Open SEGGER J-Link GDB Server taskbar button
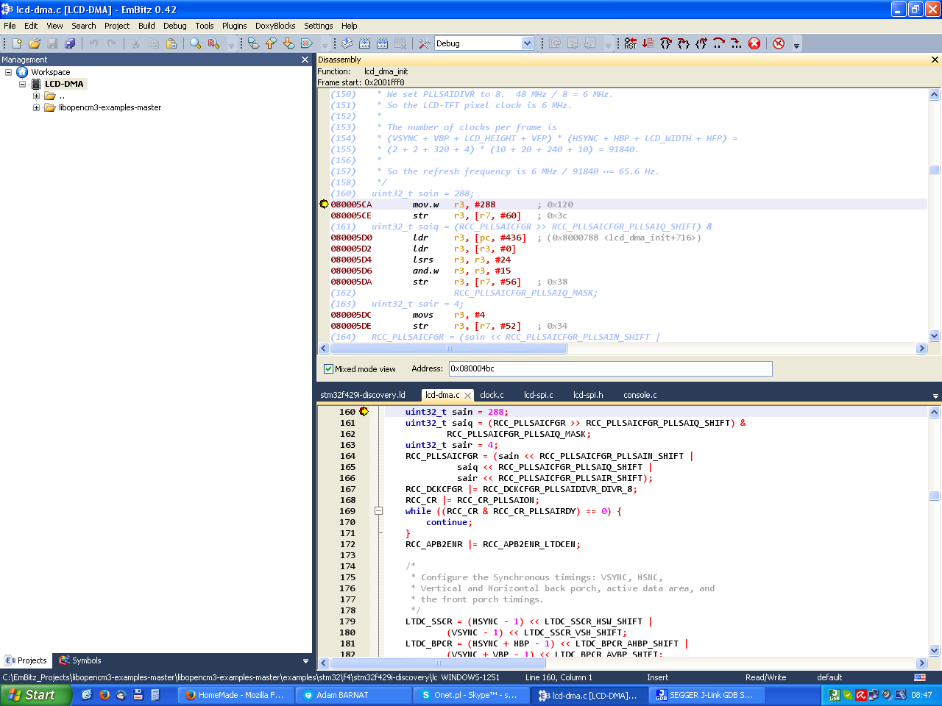Viewport: 942px width, 706px height. 704,695
